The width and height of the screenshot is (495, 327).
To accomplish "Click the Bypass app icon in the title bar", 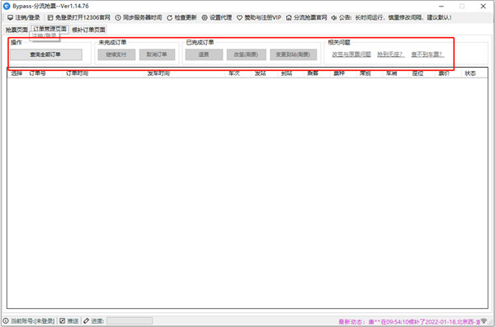I will coord(7,6).
